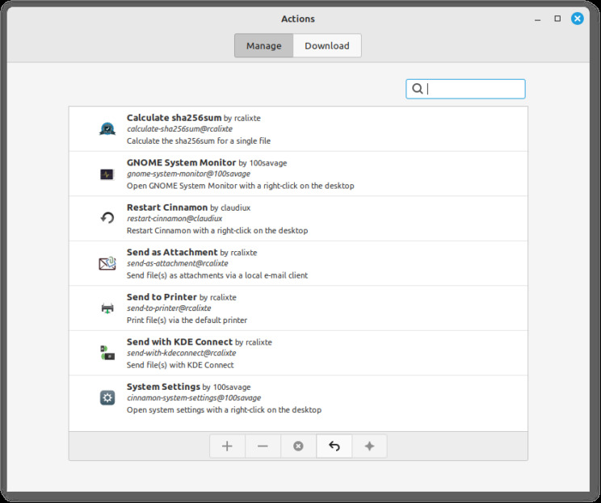This screenshot has width=601, height=503.
Task: Click "Calculate the sha256sum for a single file"
Action: (x=199, y=141)
